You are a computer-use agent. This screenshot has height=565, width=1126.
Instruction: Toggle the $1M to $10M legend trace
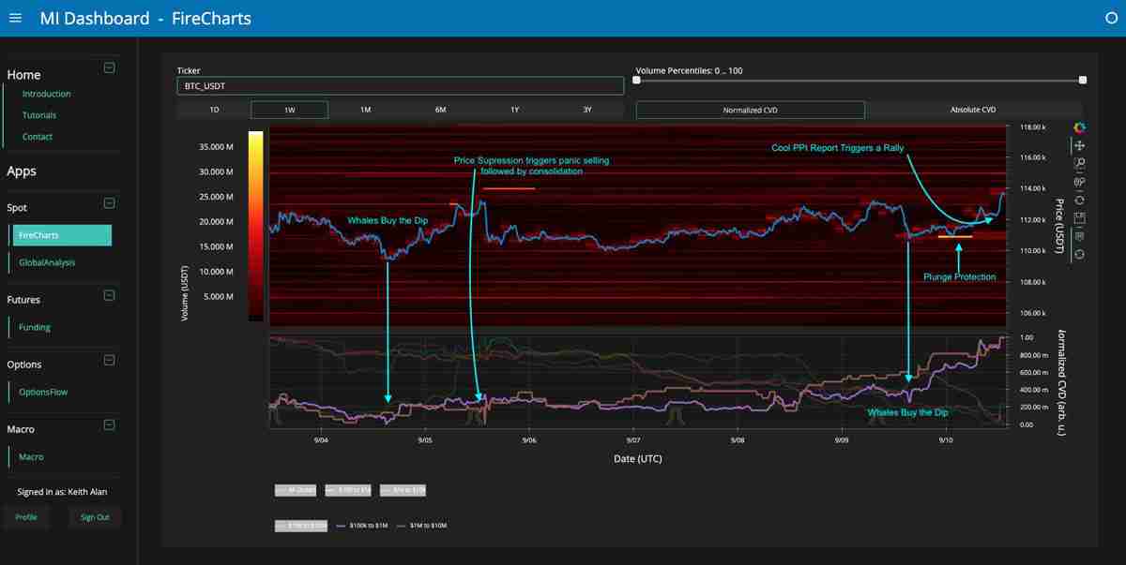click(x=426, y=526)
